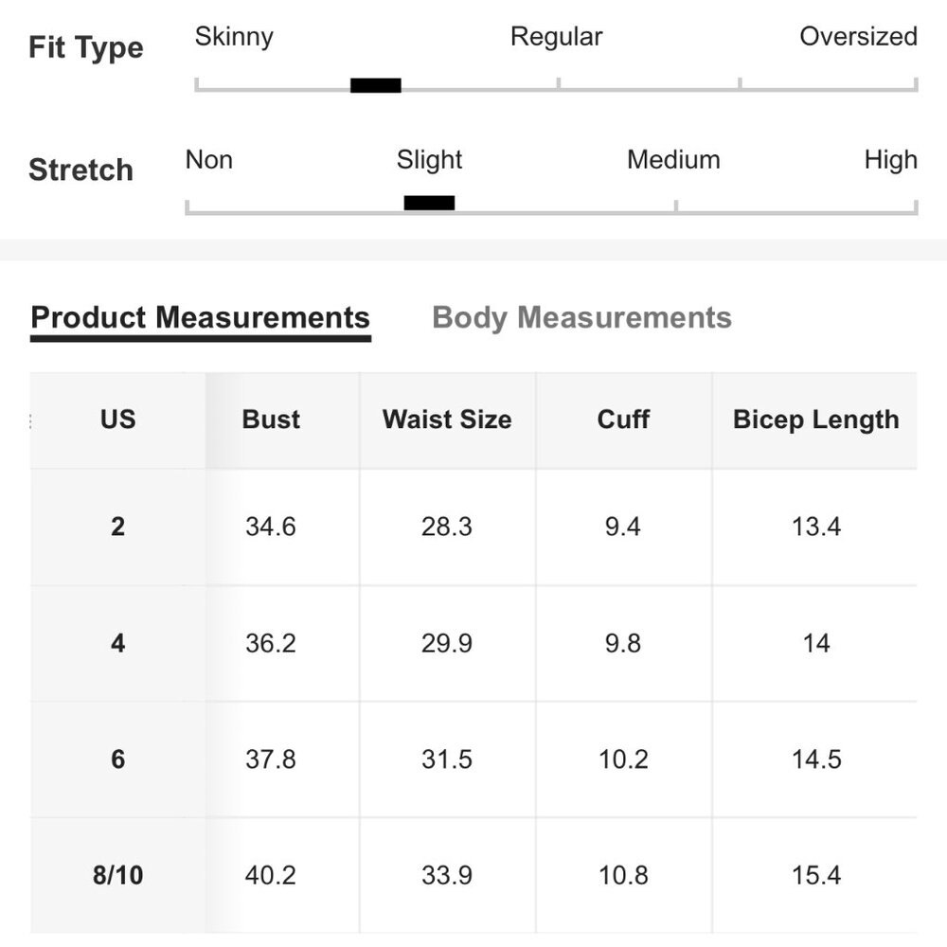
Task: Select the US size 2 row label
Action: 117,527
